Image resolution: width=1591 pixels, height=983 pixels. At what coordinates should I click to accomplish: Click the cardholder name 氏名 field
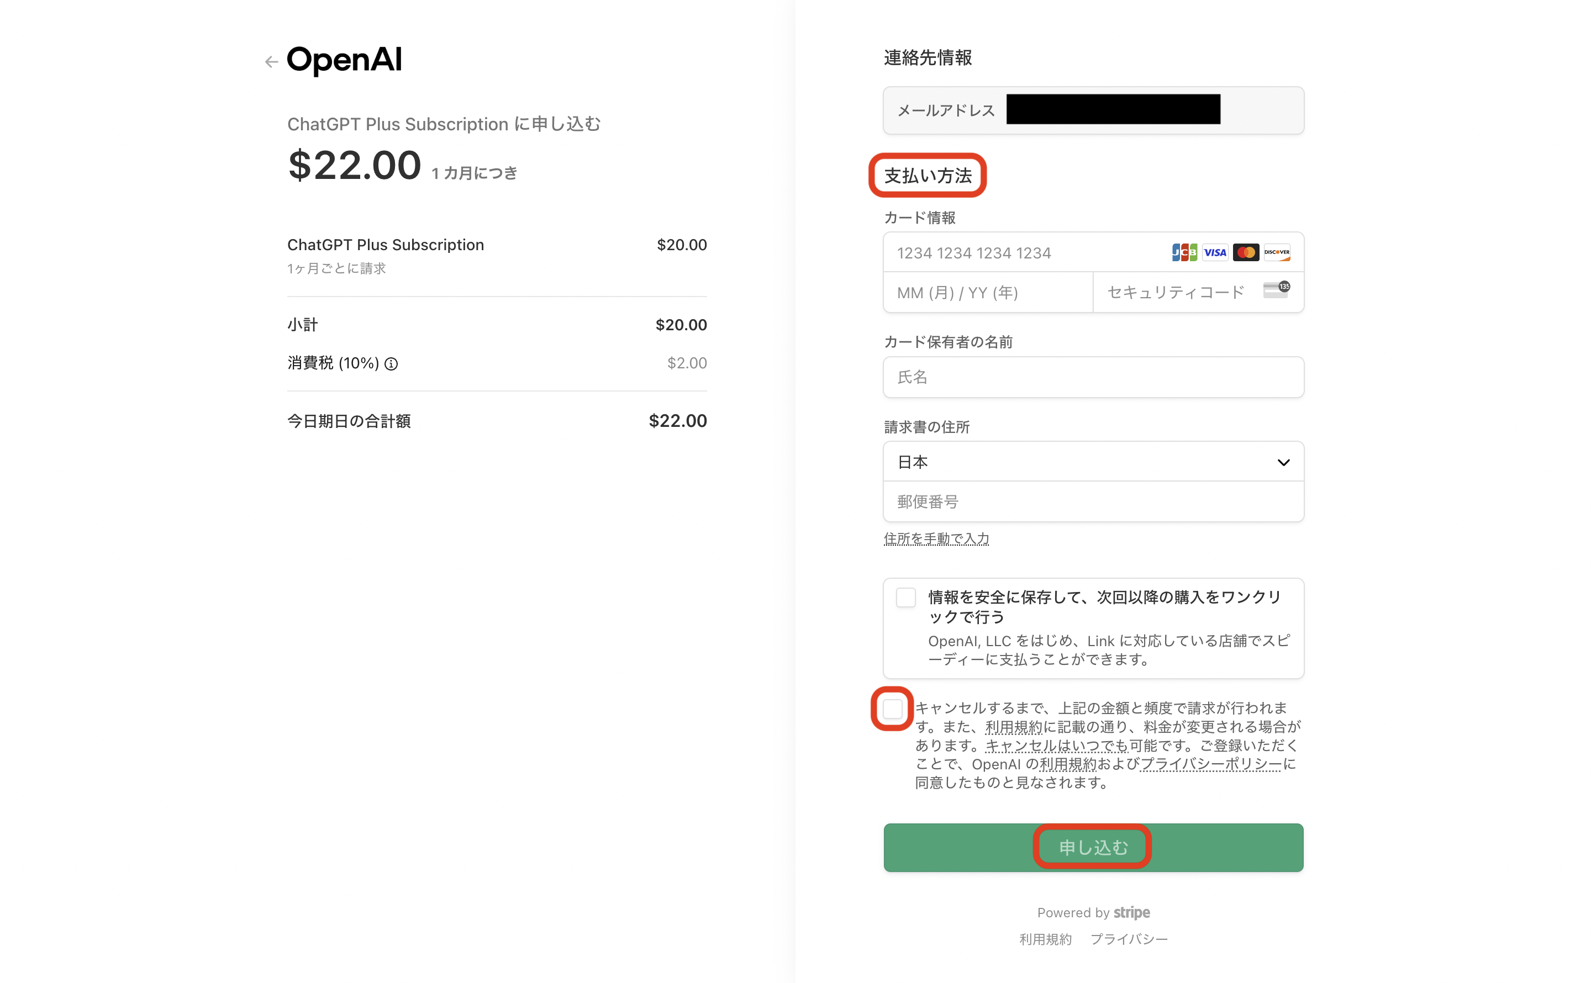click(1093, 377)
